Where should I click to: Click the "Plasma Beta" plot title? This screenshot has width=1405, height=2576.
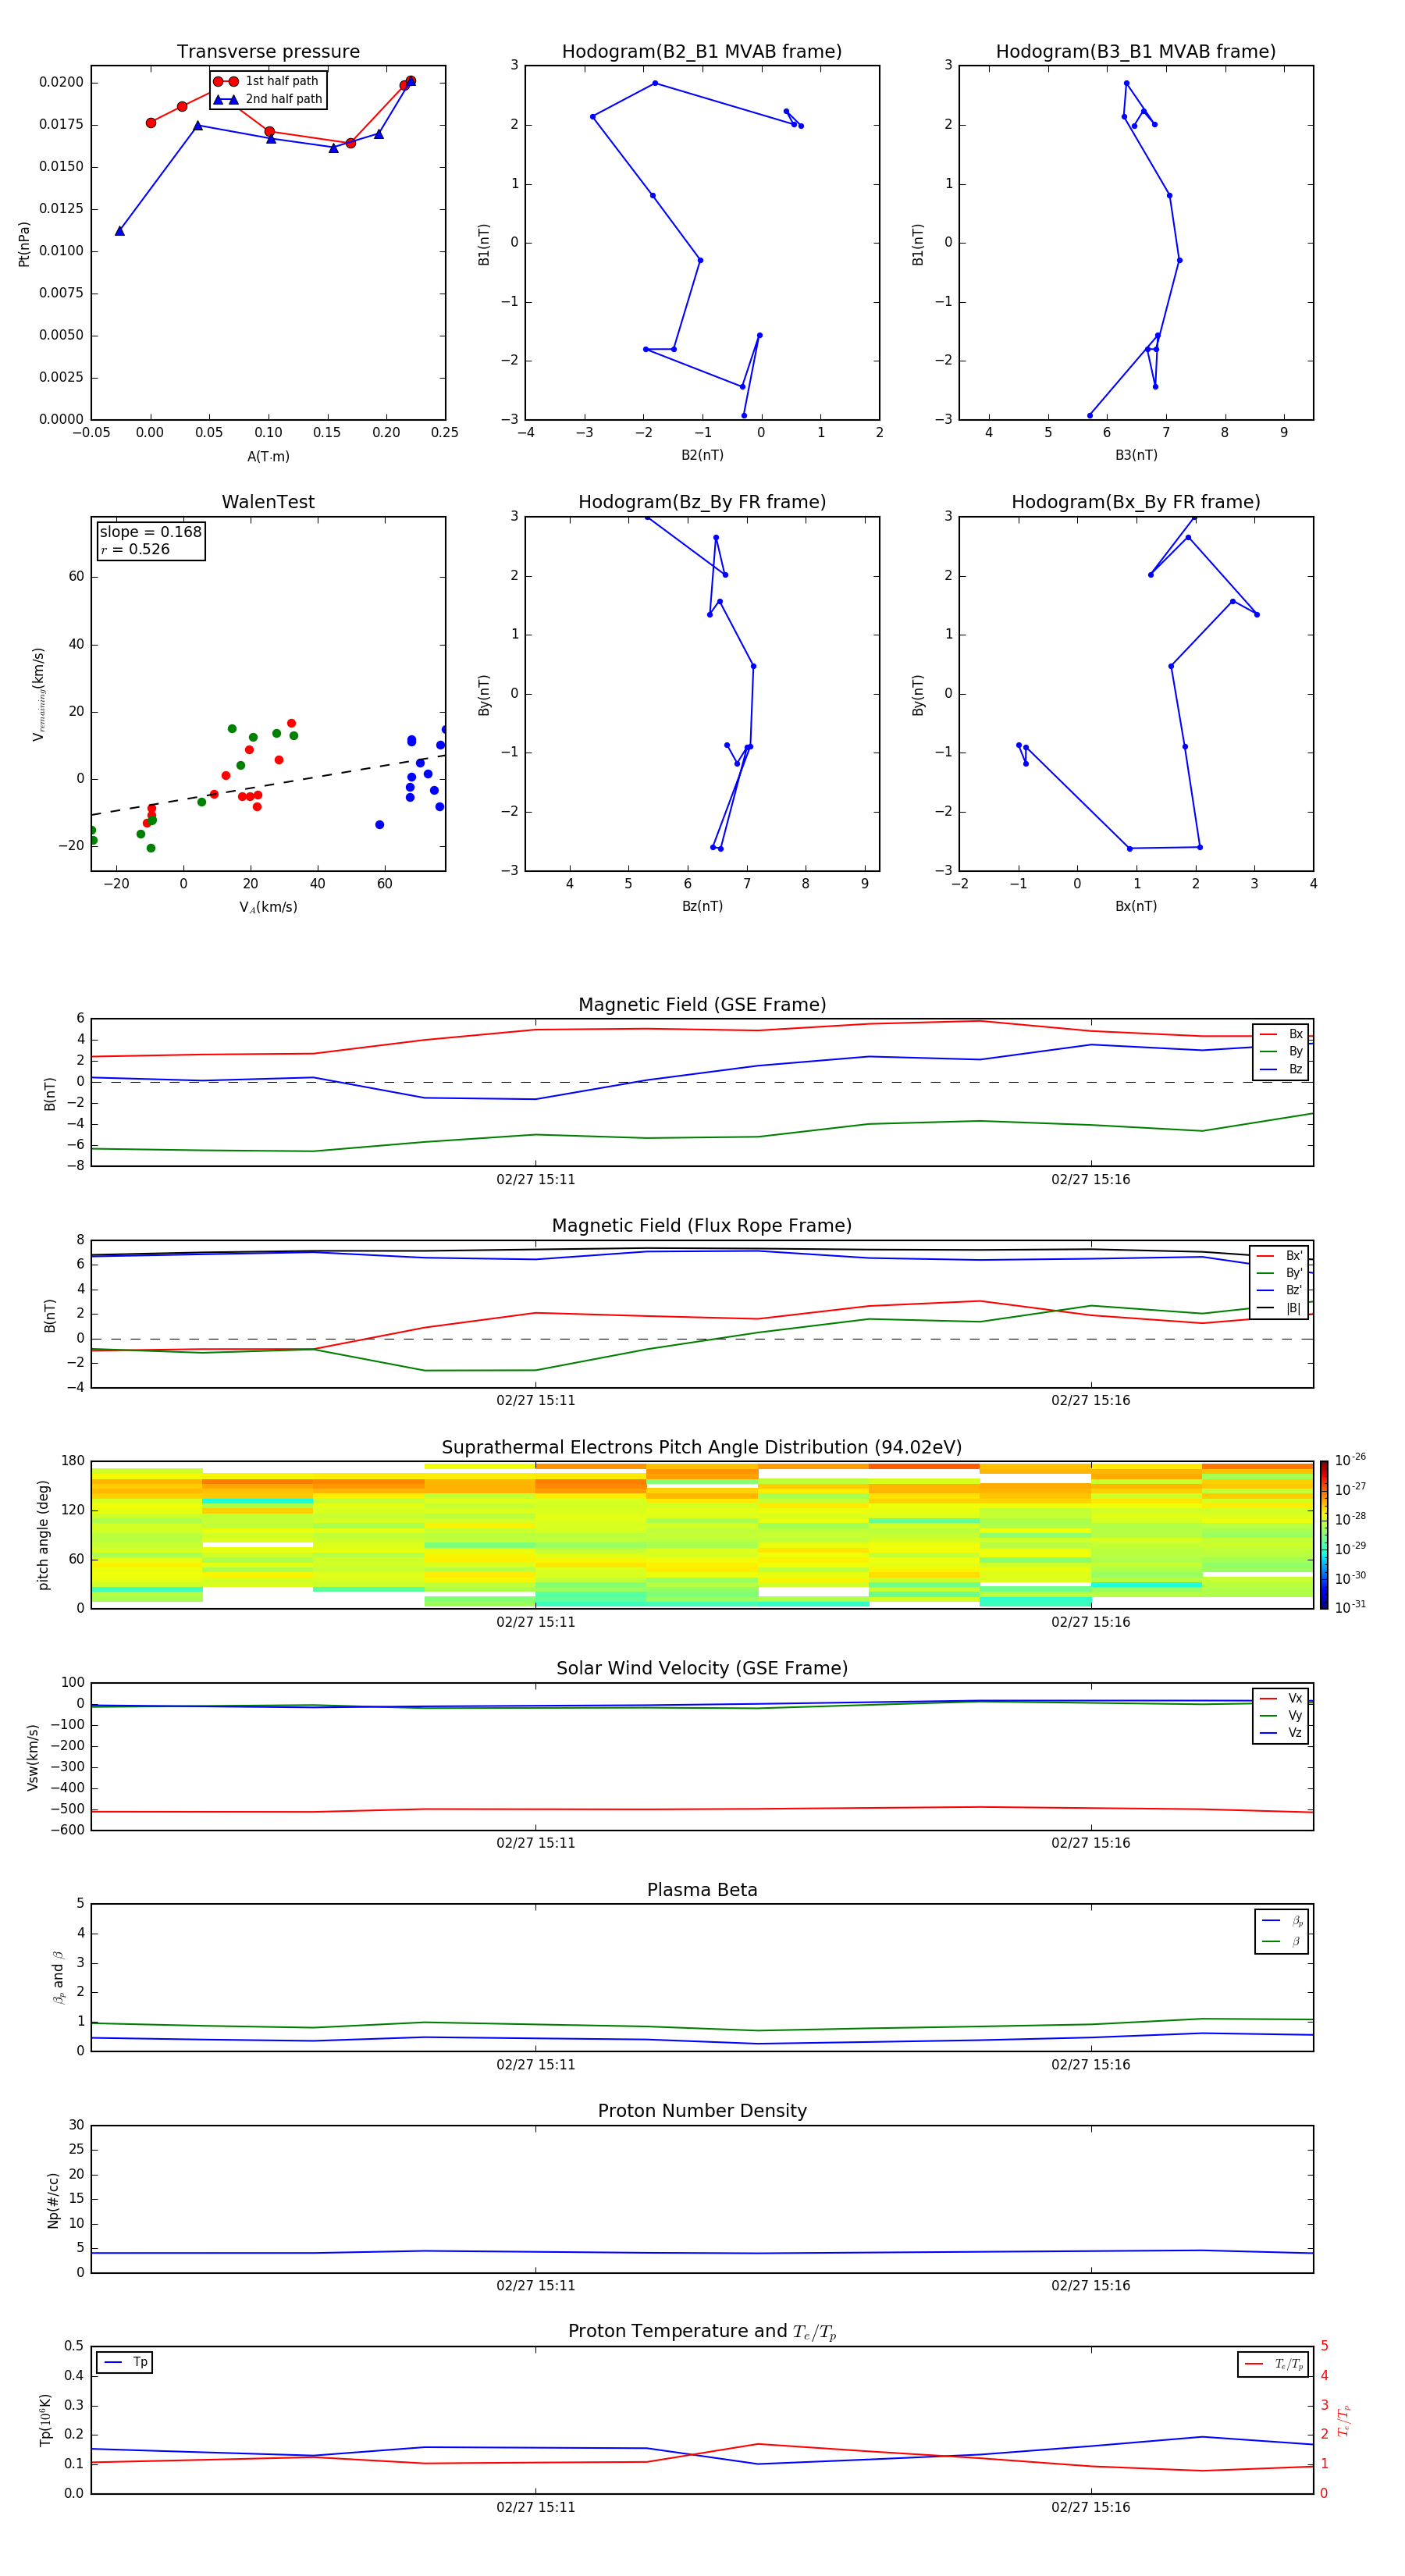702,1890
